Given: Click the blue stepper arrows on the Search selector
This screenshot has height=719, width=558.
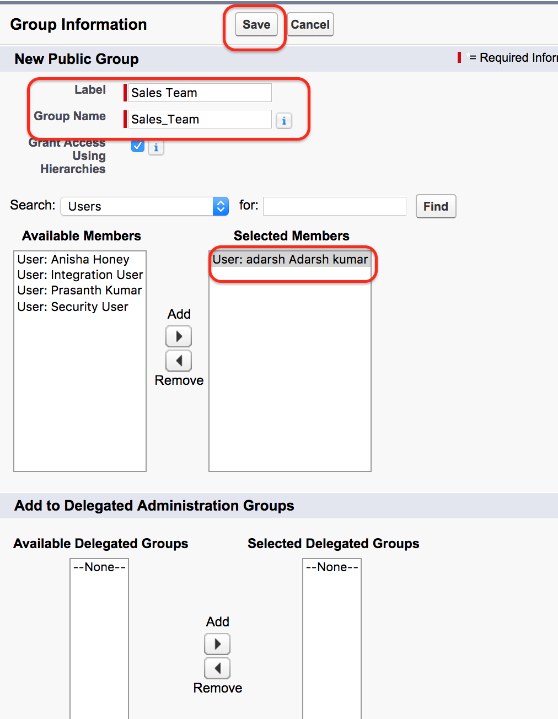Looking at the screenshot, I should 220,206.
